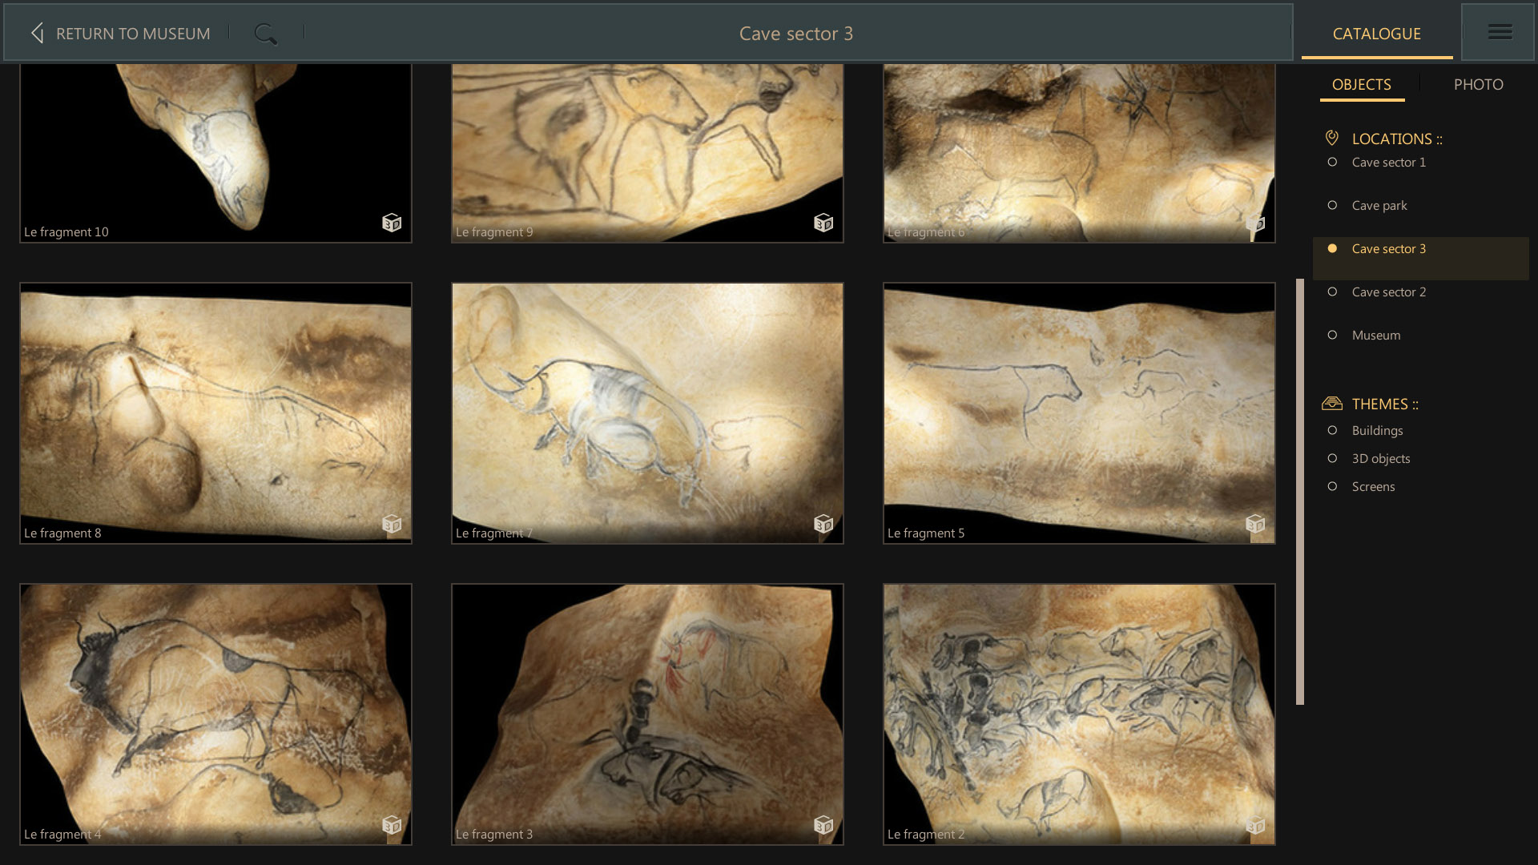1538x865 pixels.
Task: Click the 3D cube icon on Le fragment 4
Action: coord(392,825)
